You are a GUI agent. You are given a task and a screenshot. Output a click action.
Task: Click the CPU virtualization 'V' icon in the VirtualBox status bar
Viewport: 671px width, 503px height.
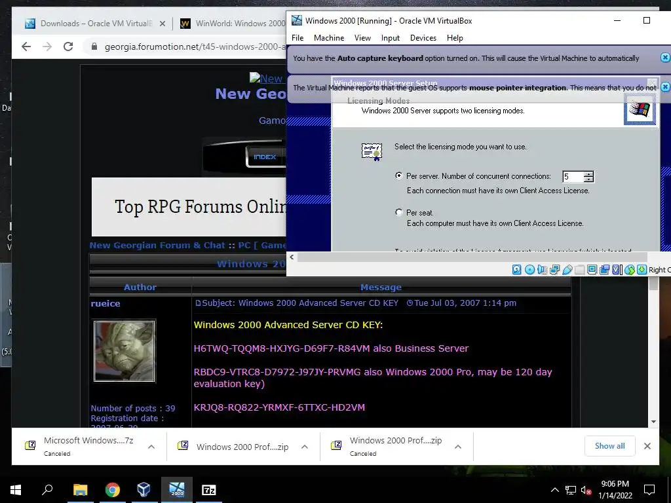(617, 269)
